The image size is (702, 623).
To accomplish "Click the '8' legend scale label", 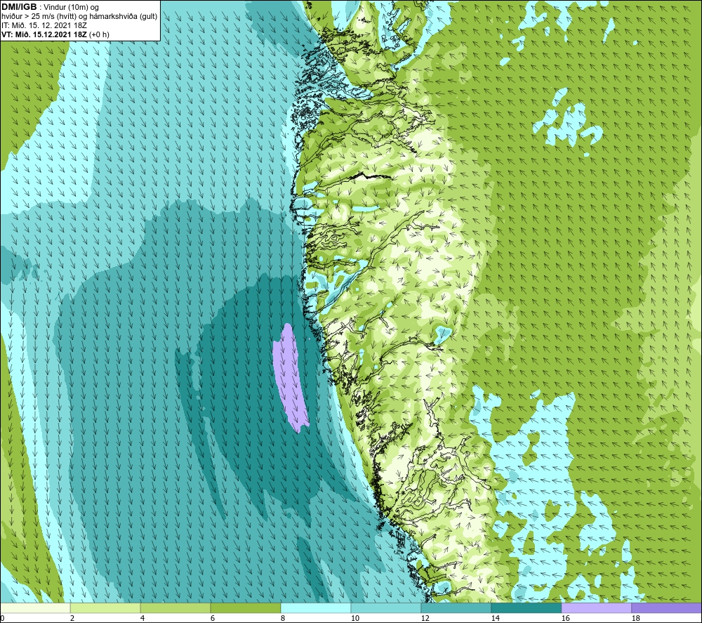I will [283, 618].
